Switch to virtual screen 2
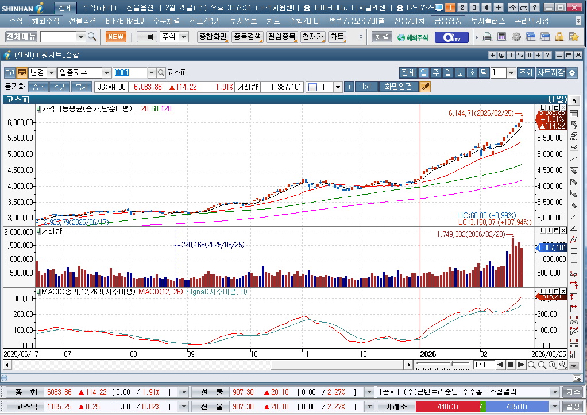The width and height of the screenshot is (587, 415). click(x=462, y=7)
